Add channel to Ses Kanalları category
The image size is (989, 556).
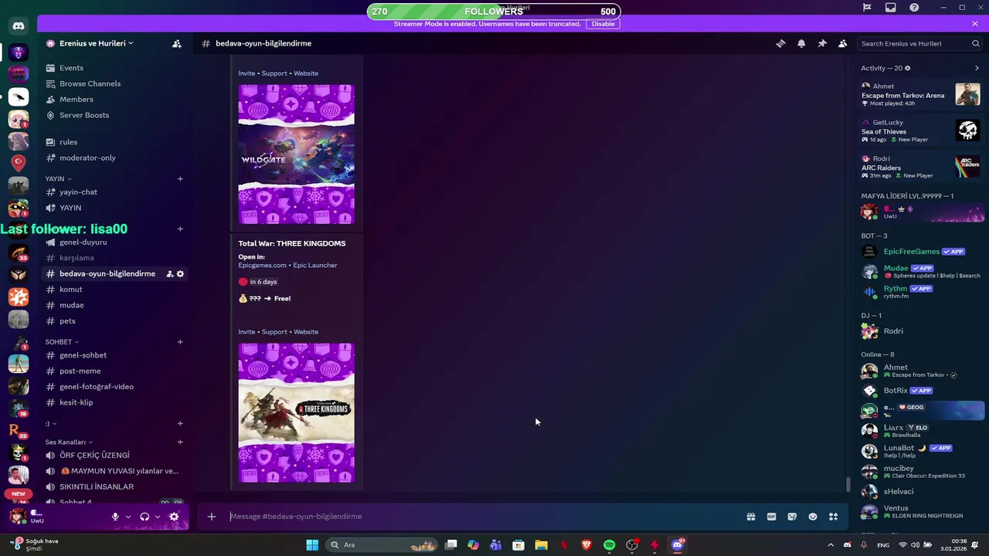[x=180, y=442]
